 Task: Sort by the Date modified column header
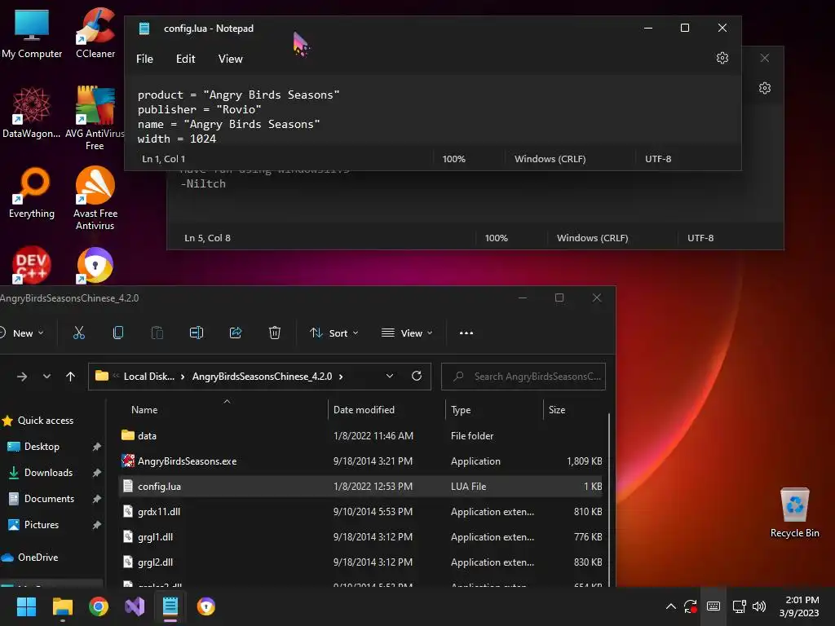(364, 410)
